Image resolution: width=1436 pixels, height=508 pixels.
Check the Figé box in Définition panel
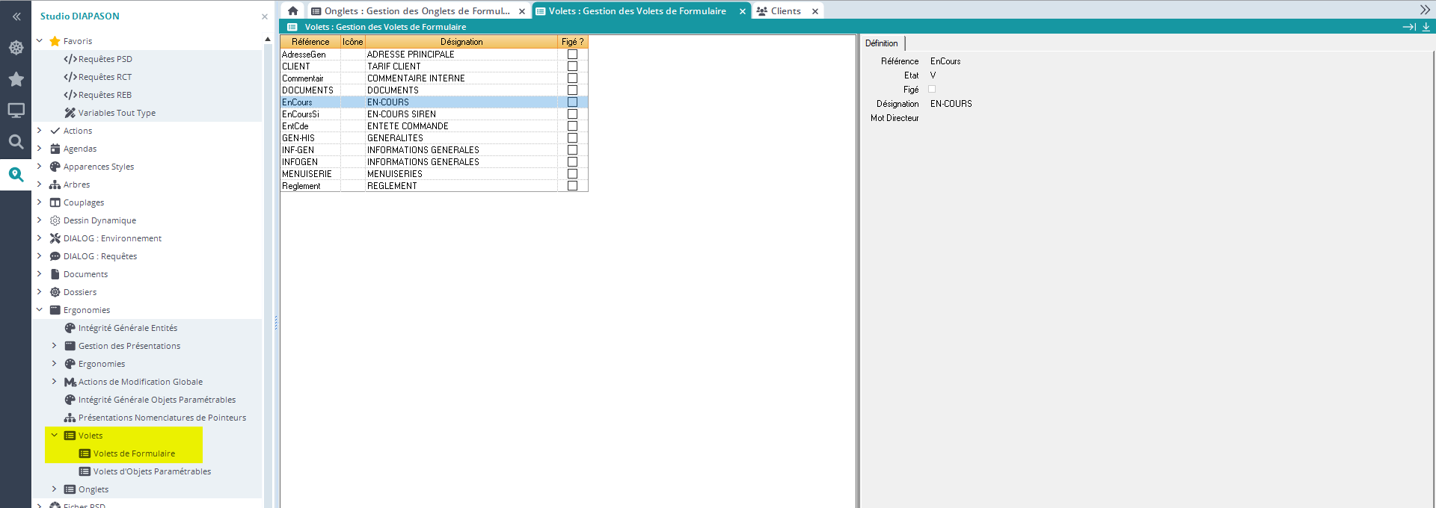pos(932,90)
